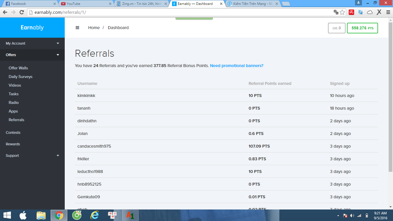Click the taskbar clock 9:21 AM
Viewport: 393px width, 221px height.
pyautogui.click(x=380, y=215)
